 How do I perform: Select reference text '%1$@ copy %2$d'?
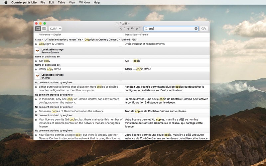coord(50,69)
